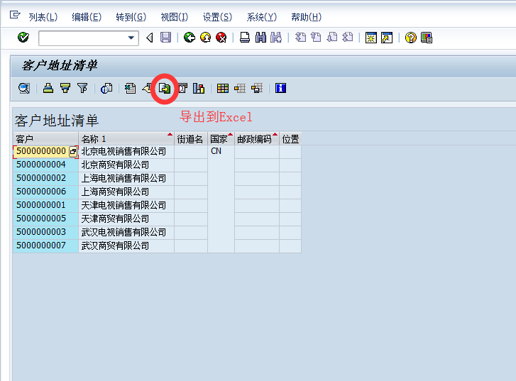Viewport: 516px width, 381px height.
Task: Open the command field history dropdown arrow
Action: (131, 38)
